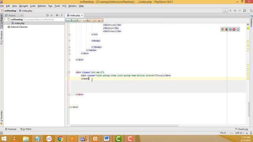Fold the tbody code block in gutter
Screen dimensions: 253x142
click(69, 41)
